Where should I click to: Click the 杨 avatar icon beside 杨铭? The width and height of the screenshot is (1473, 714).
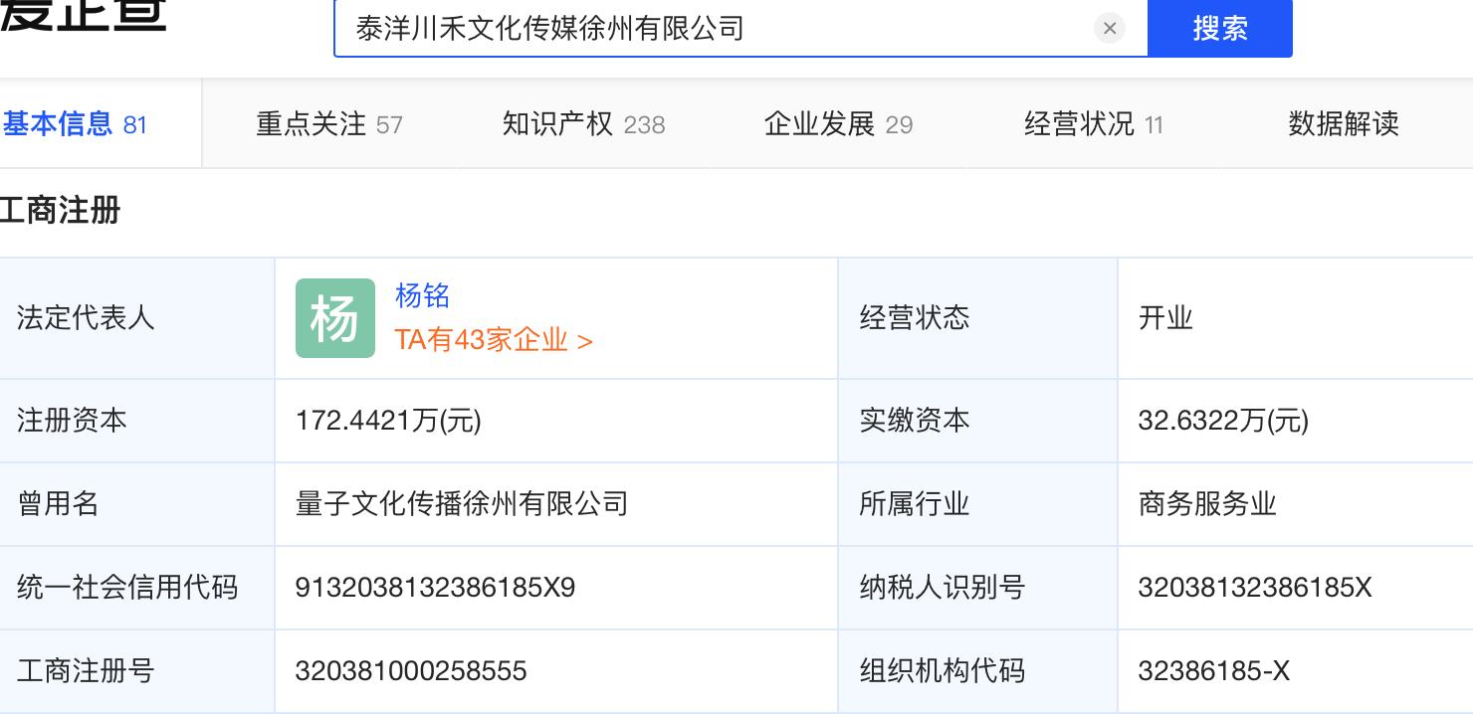pyautogui.click(x=334, y=317)
